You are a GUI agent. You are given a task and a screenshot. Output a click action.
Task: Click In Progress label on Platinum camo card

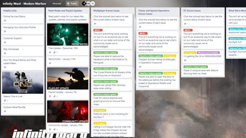[x=100, y=110]
